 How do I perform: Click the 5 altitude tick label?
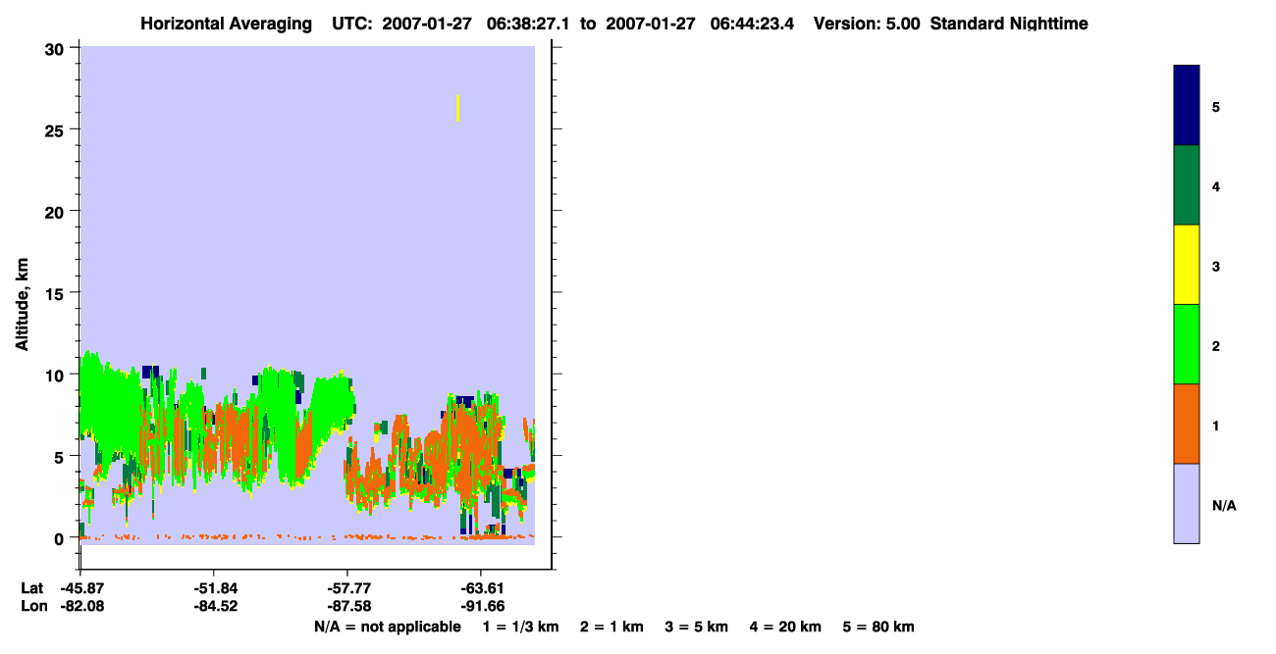[60, 456]
